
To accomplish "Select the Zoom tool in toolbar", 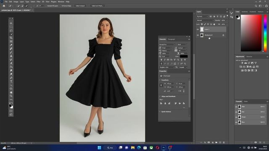I will (x=11, y=96).
